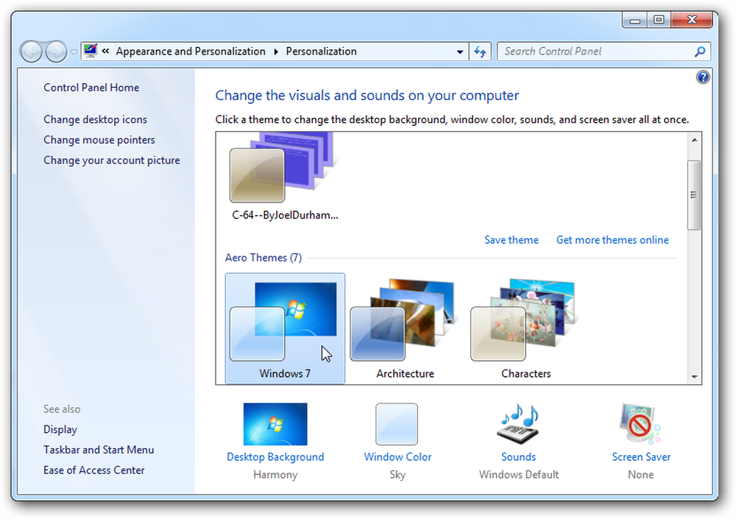Click Get more themes online link
The width and height of the screenshot is (736, 519).
612,240
